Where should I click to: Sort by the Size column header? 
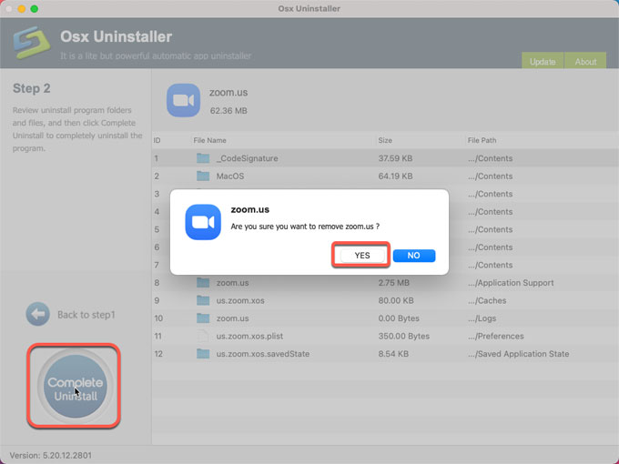point(385,140)
